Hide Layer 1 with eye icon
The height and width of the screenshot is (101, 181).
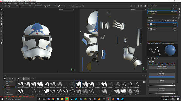coord(148,24)
